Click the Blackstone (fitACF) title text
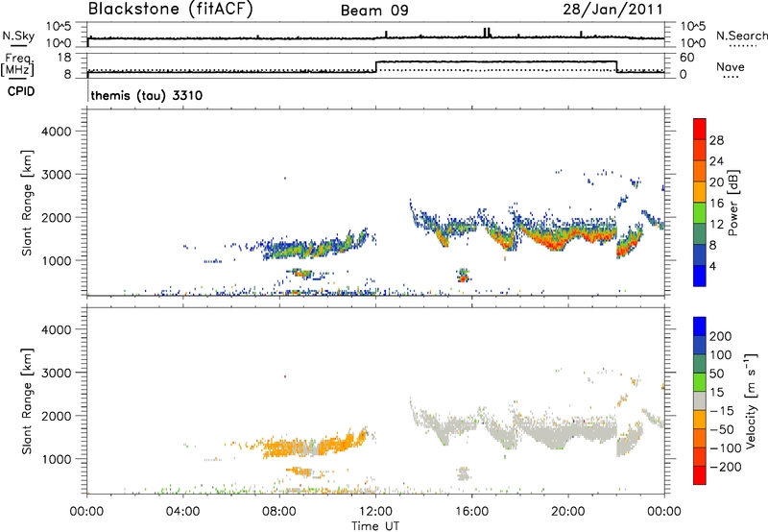This screenshot has height=532, width=768. 170,9
